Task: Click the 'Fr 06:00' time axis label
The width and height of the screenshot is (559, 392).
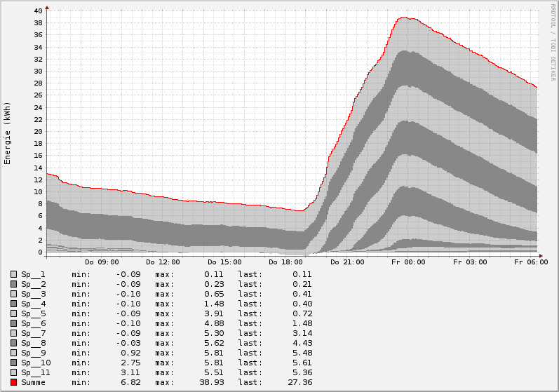Action: [x=530, y=262]
